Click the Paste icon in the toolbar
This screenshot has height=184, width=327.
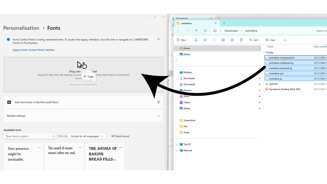[x=214, y=40]
